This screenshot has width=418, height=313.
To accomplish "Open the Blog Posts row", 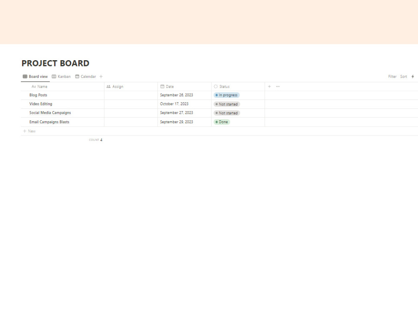I will (38, 95).
